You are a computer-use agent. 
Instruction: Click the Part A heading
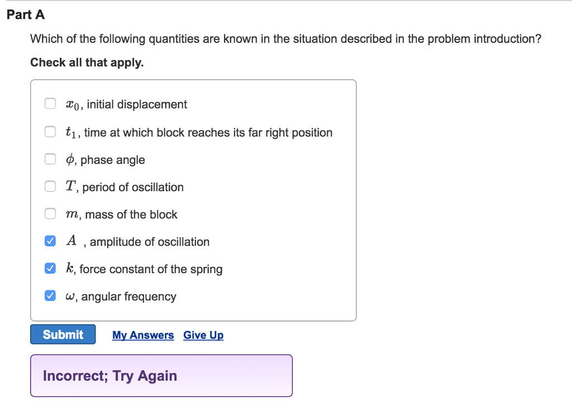pos(26,15)
